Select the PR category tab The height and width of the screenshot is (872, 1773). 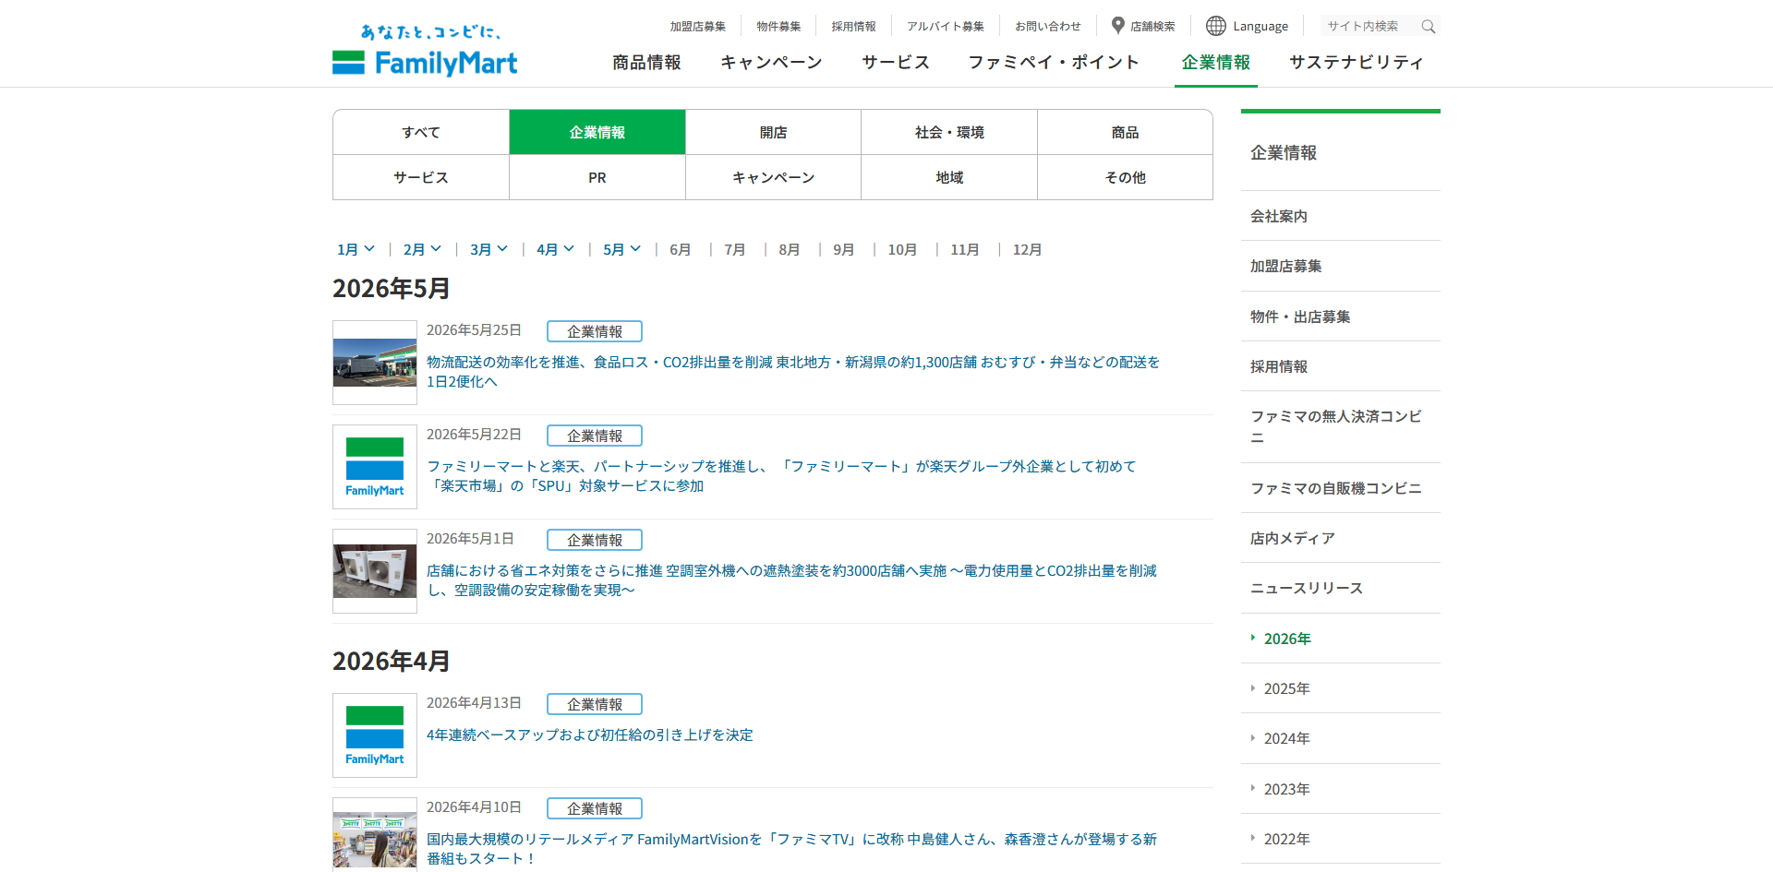pyautogui.click(x=597, y=177)
